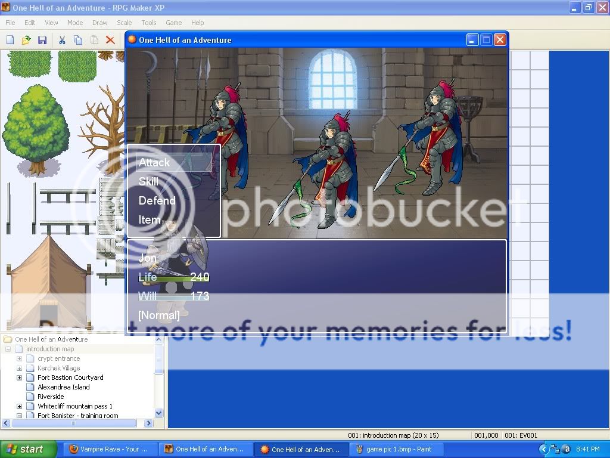This screenshot has height=458, width=610.
Task: Select the introduction map entry
Action: click(50, 349)
